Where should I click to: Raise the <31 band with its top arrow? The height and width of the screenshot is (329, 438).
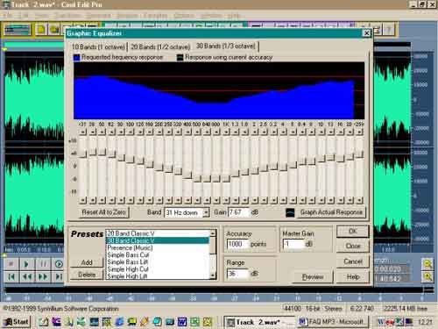pyautogui.click(x=83, y=132)
